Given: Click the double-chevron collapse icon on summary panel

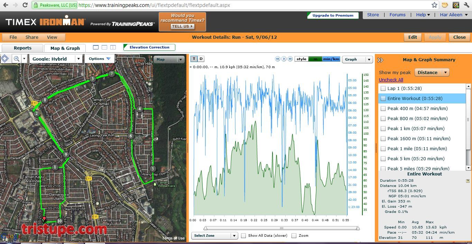Looking at the screenshot, I should pyautogui.click(x=380, y=59).
